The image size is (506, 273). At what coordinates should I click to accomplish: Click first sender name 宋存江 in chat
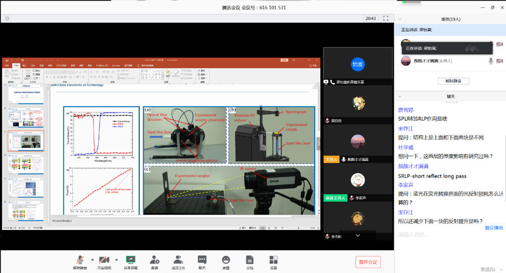click(x=406, y=128)
